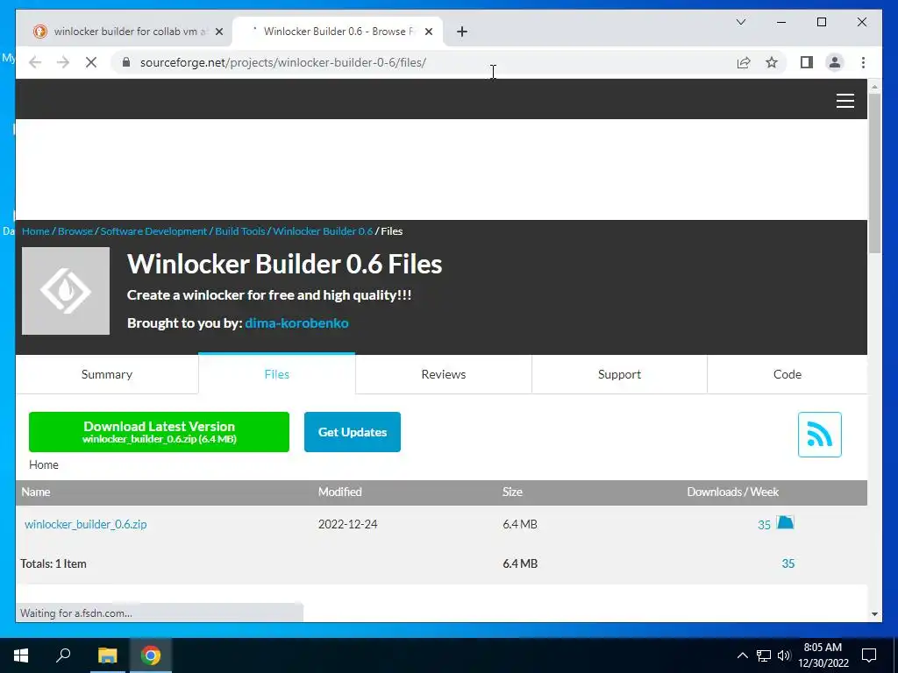Screen dimensions: 898x673
Task: Follow the Winlocker Builder 0.6 breadcrumb link
Action: click(323, 231)
